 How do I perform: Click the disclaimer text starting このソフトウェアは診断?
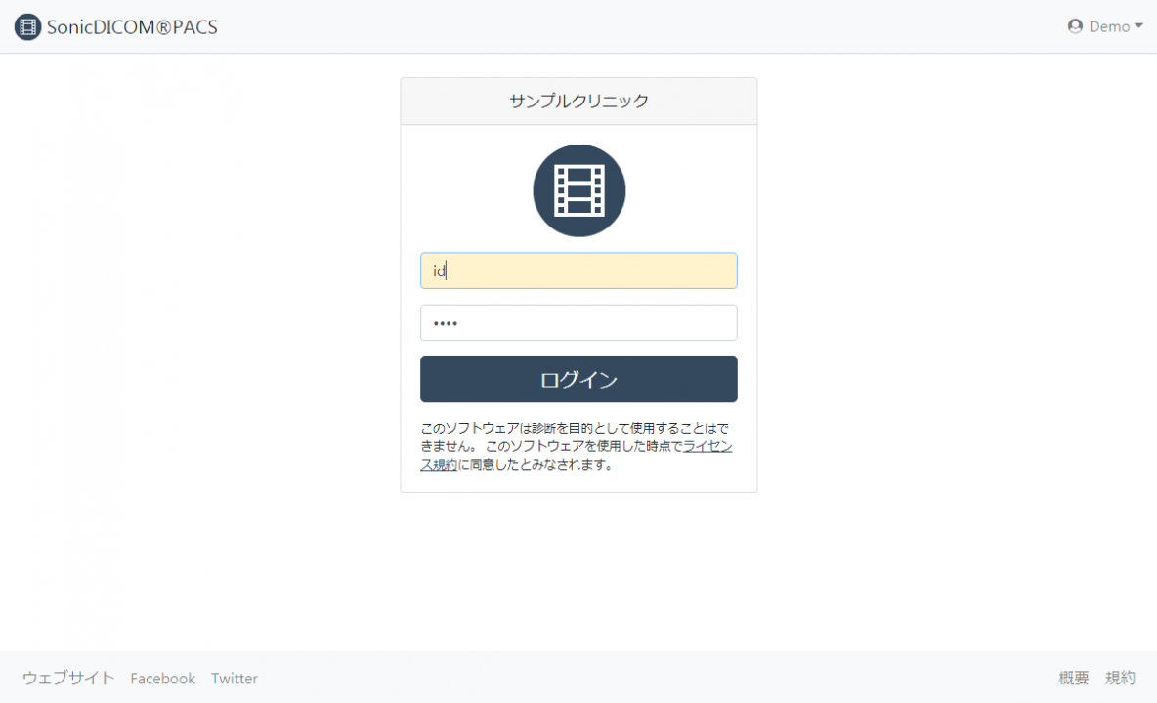click(576, 446)
